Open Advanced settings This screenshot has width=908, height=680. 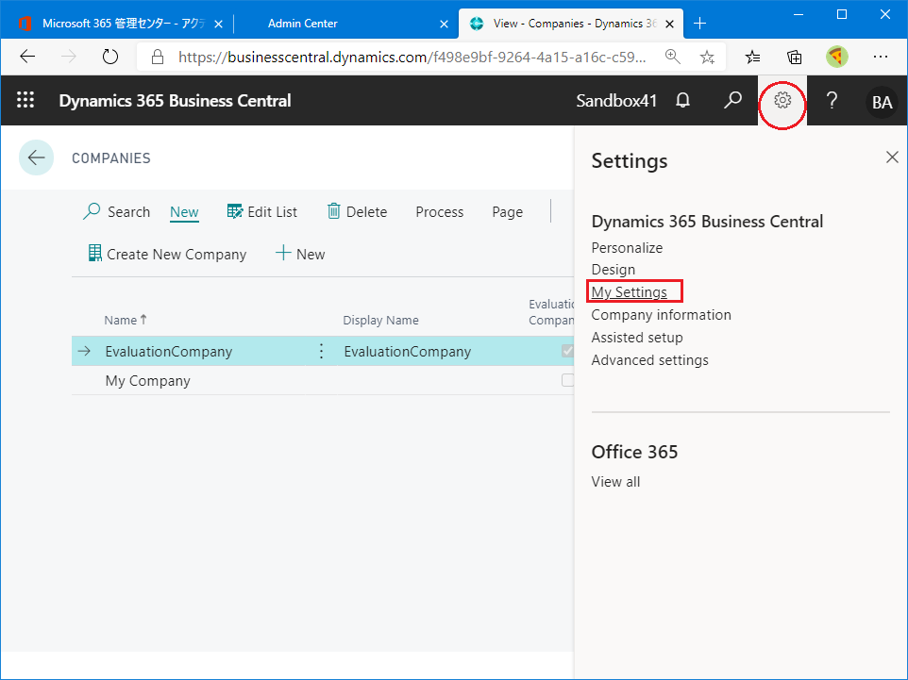click(x=649, y=360)
